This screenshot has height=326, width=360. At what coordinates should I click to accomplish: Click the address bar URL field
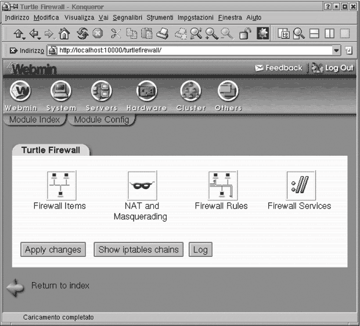click(190, 50)
